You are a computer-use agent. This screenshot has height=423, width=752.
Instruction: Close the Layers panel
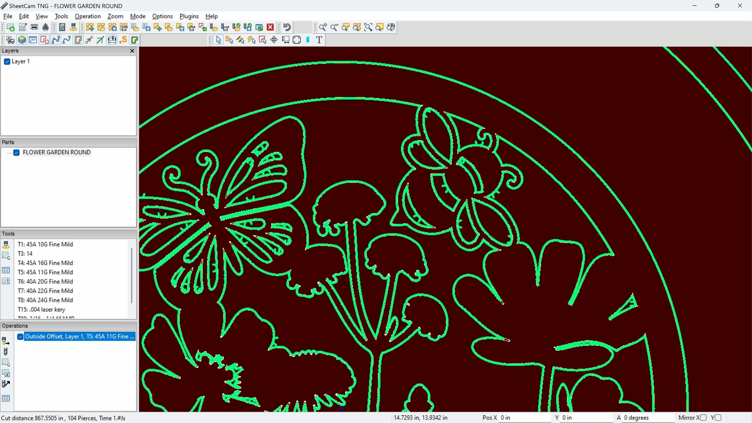[132, 51]
